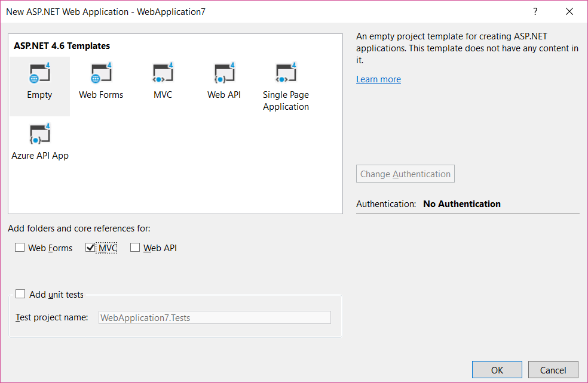Select the Azure API App template icon
The height and width of the screenshot is (383, 588).
pyautogui.click(x=39, y=135)
